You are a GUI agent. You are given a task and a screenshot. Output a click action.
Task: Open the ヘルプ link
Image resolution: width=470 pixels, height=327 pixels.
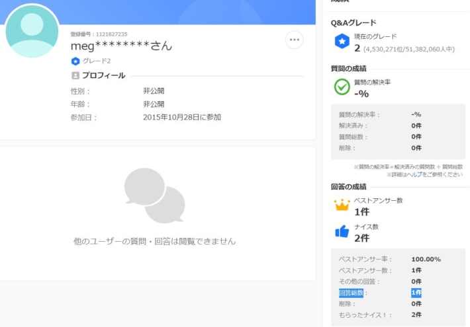click(414, 174)
